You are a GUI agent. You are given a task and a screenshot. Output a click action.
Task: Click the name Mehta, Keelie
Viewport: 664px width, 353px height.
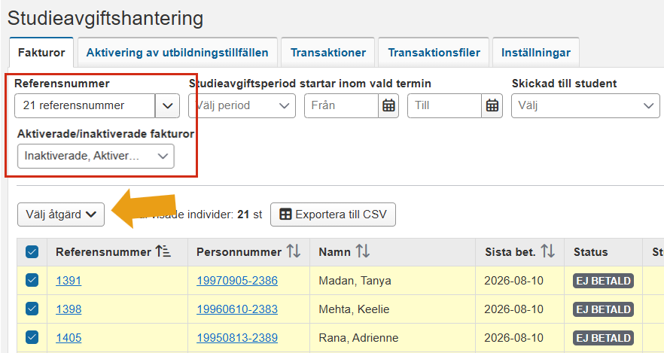click(354, 309)
